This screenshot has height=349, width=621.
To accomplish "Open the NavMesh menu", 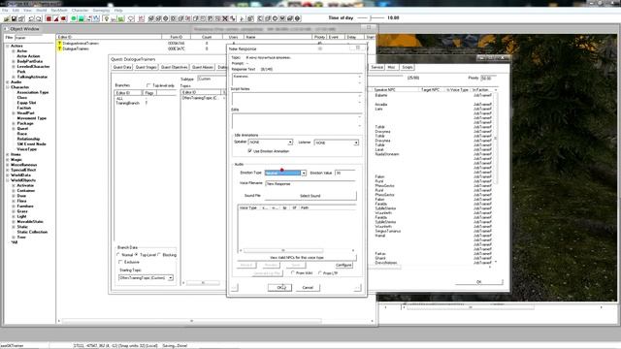I will pos(59,11).
